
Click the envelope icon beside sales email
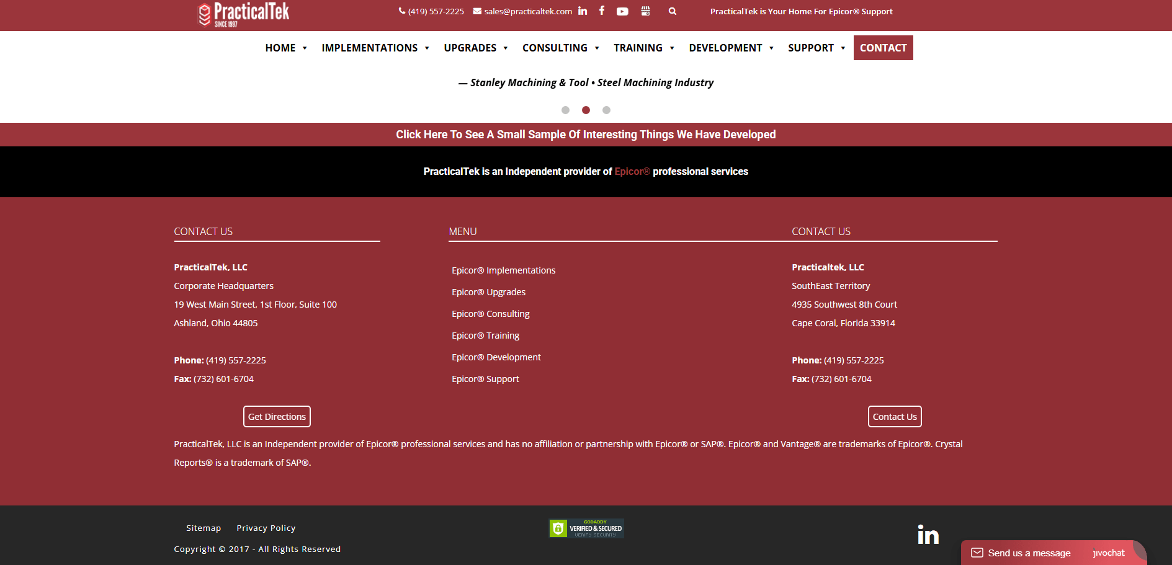tap(477, 11)
